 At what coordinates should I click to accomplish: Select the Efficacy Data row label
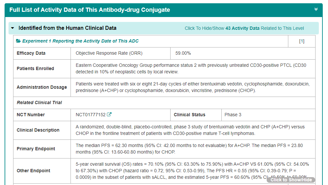(x=31, y=53)
